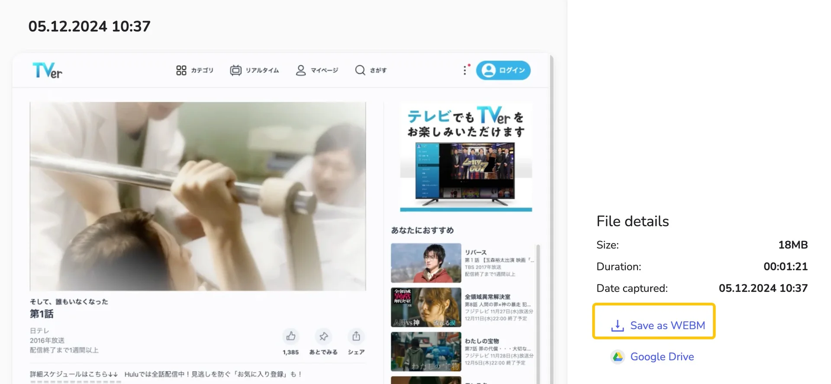Screen dimensions: 831x384
Task: Click the リアルタイム menu label
Action: click(x=262, y=70)
